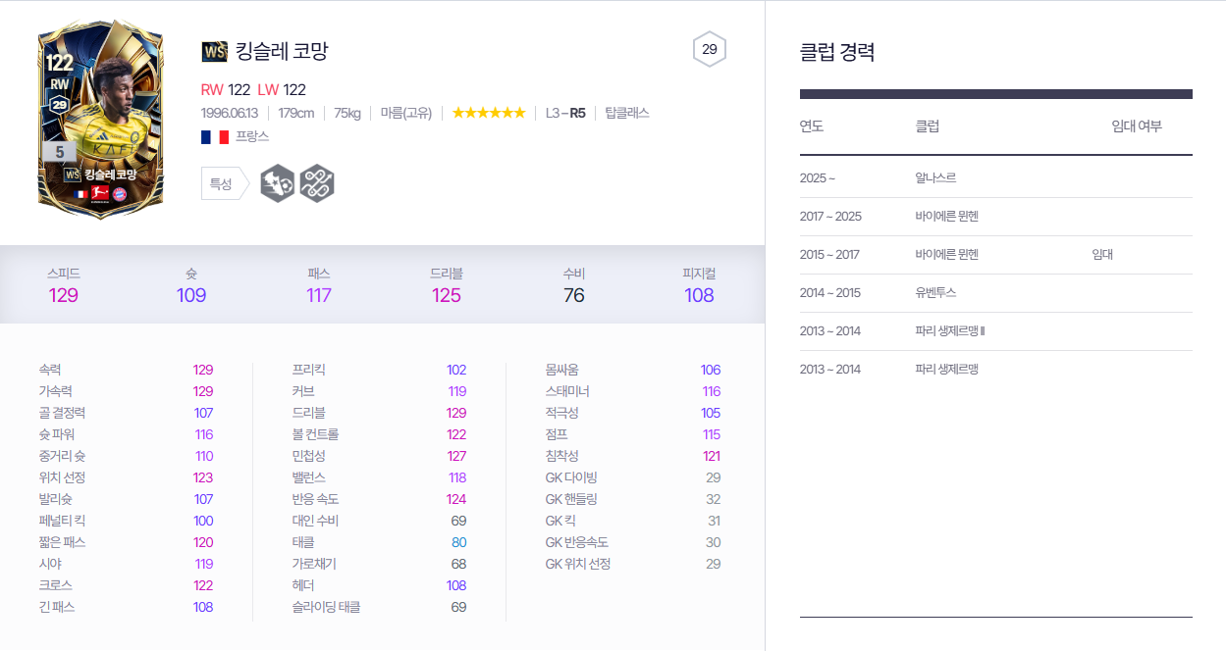Click the 페널티 킥 value 100
The image size is (1226, 651).
203,521
